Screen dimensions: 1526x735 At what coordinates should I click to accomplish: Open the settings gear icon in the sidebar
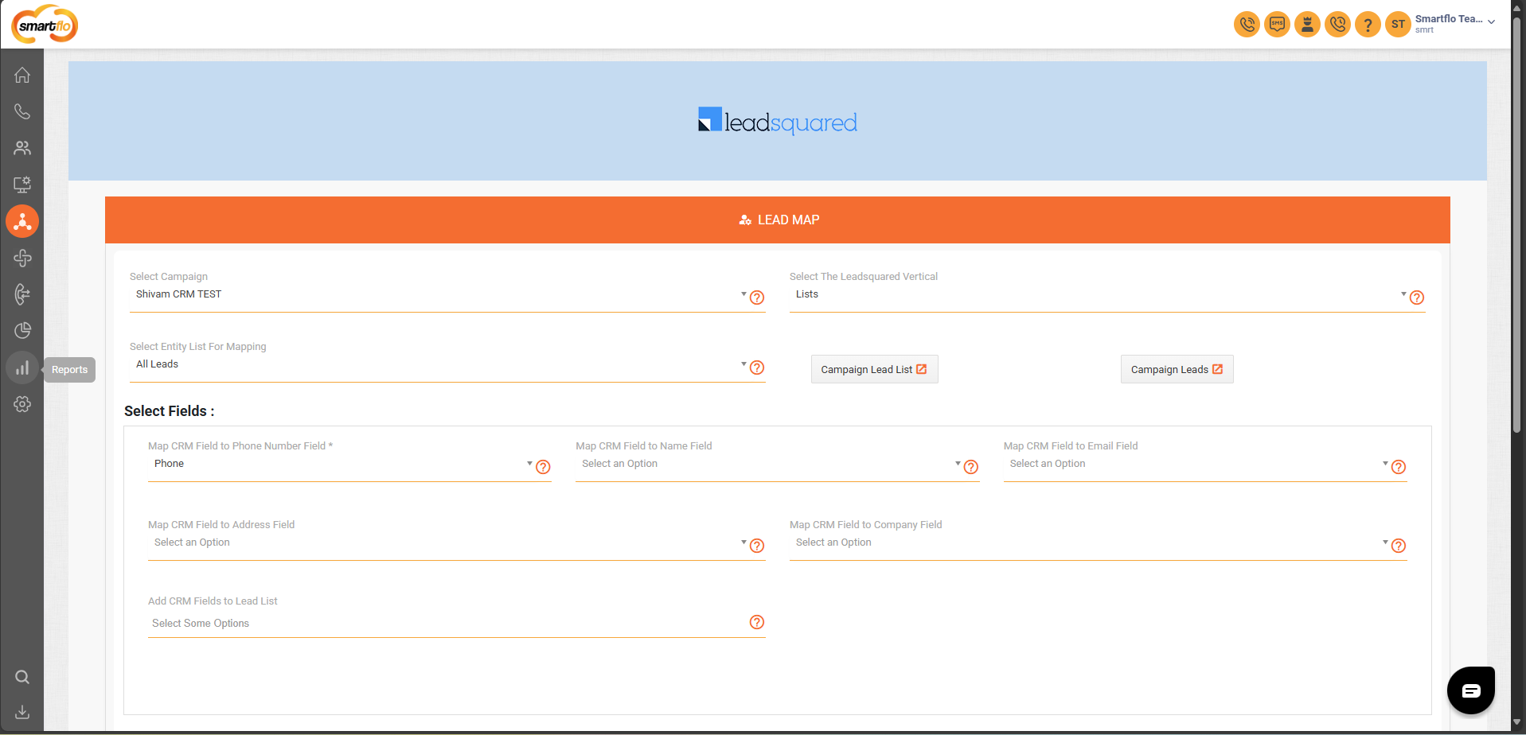[22, 404]
